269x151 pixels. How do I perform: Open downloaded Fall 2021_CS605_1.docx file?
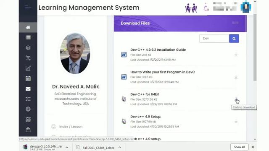[98, 148]
